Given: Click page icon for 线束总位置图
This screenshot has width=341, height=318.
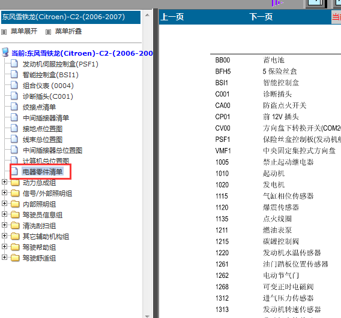Looking at the screenshot, I should point(14,140).
